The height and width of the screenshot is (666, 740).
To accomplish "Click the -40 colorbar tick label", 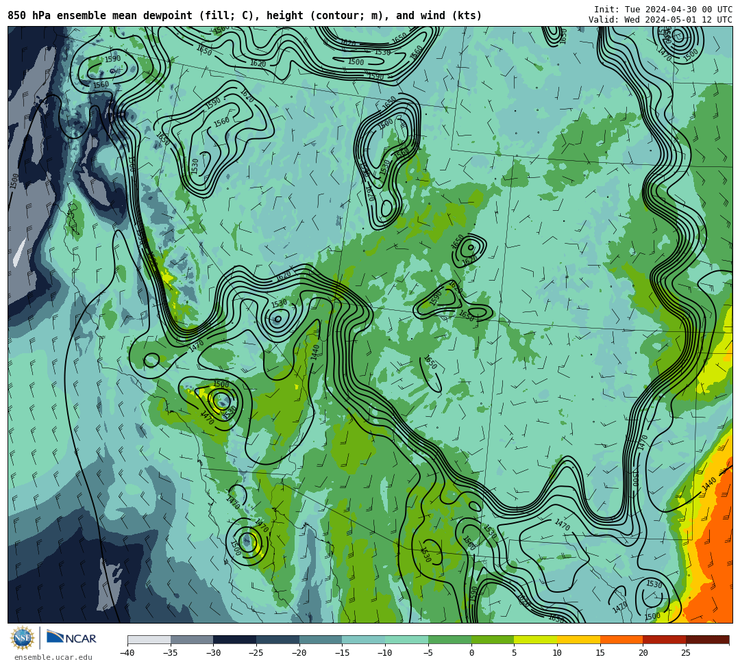I will coord(127,653).
